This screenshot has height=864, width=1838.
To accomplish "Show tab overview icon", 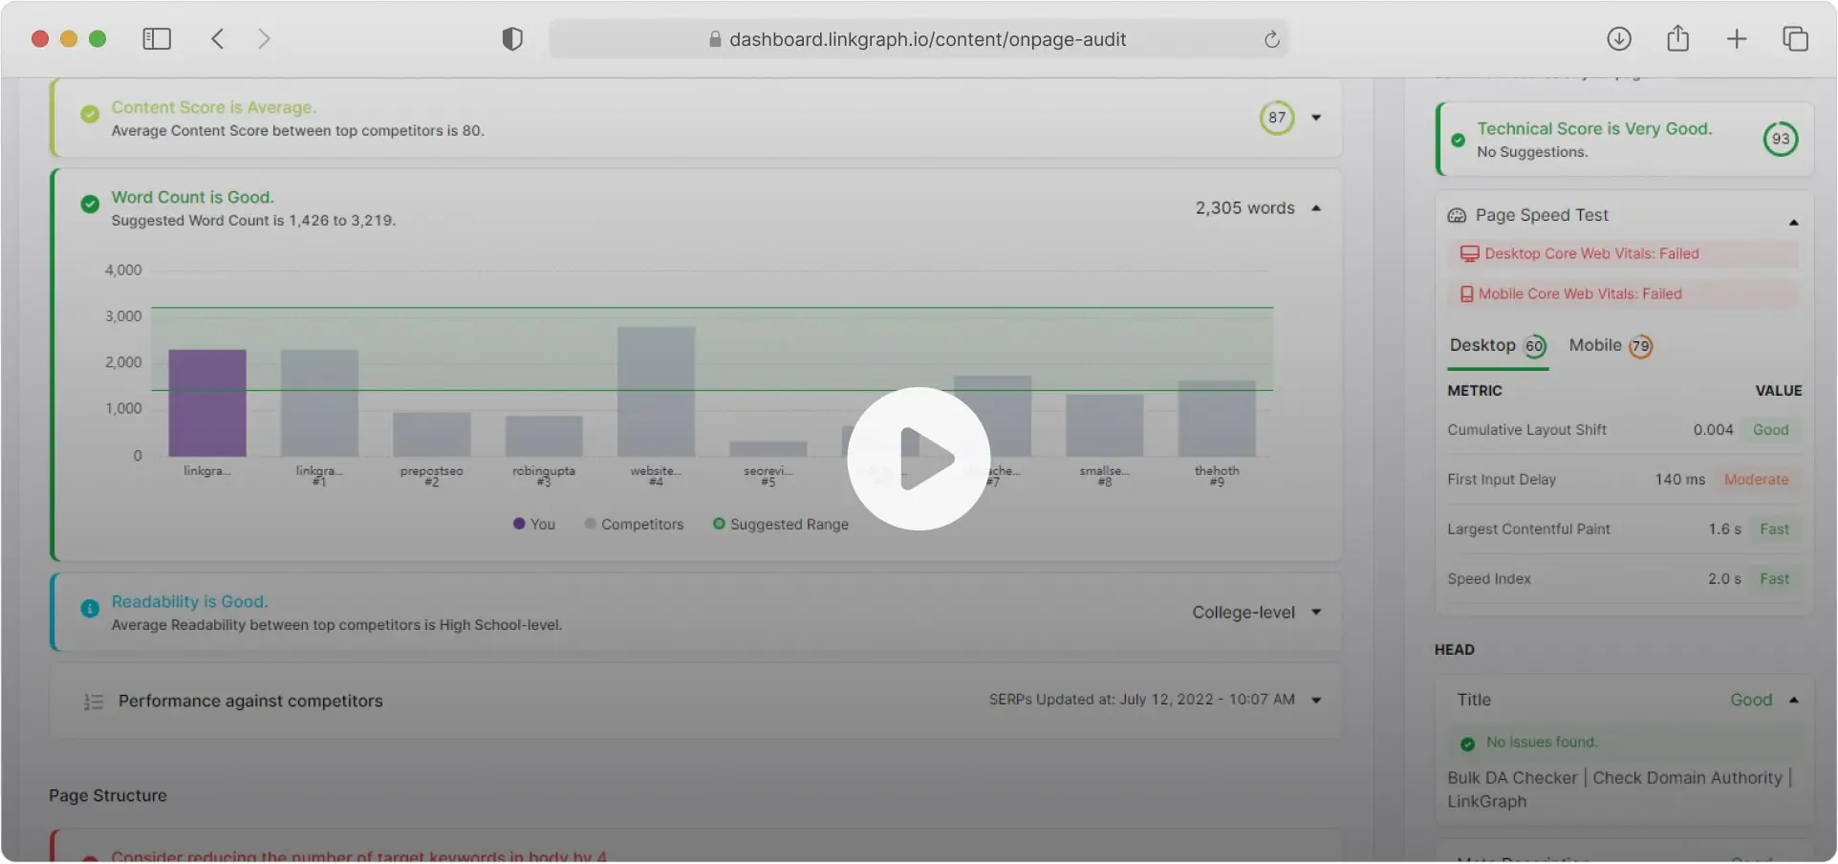I will (1795, 39).
